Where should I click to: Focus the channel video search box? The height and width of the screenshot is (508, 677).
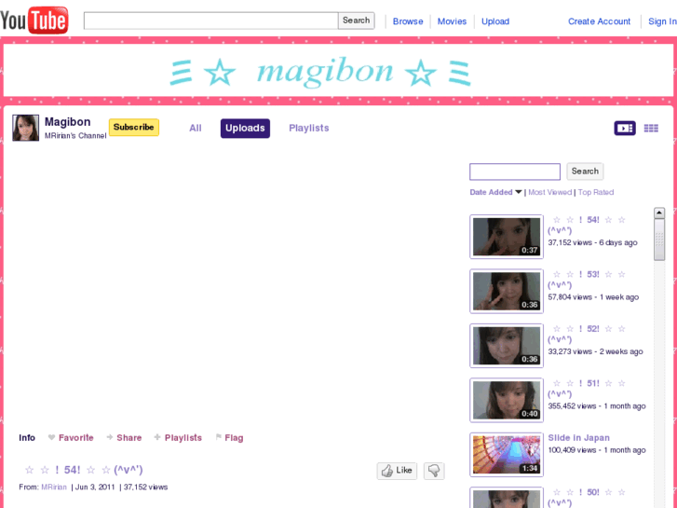click(515, 172)
